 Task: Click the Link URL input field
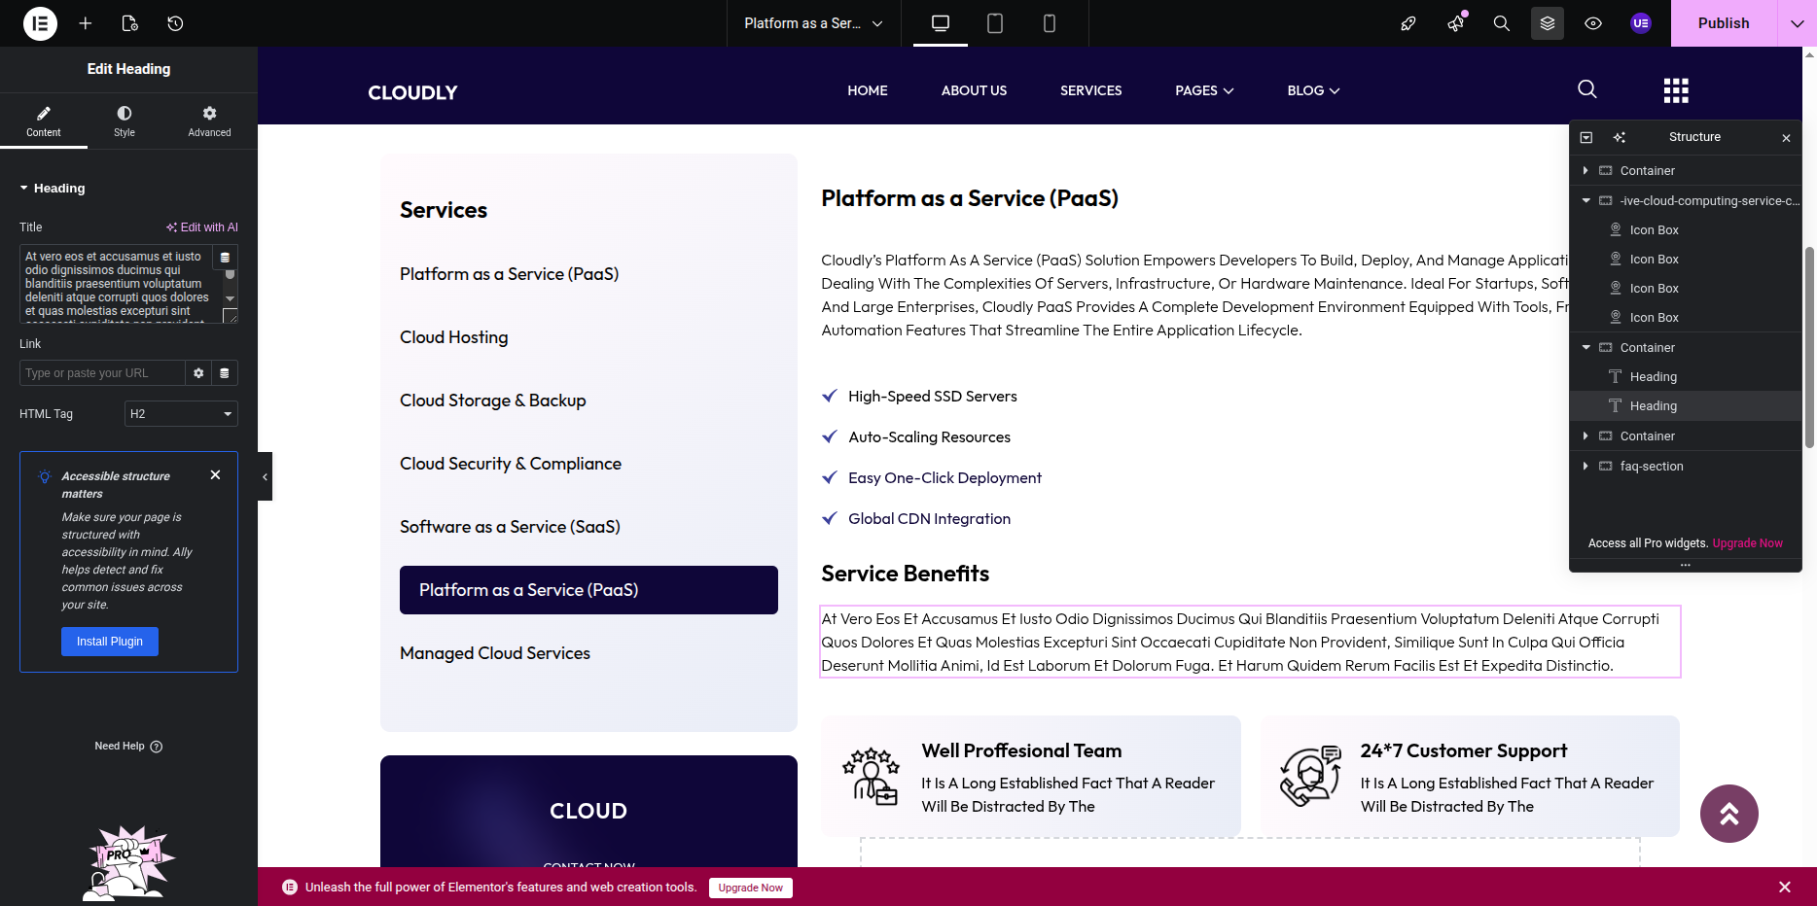(102, 373)
